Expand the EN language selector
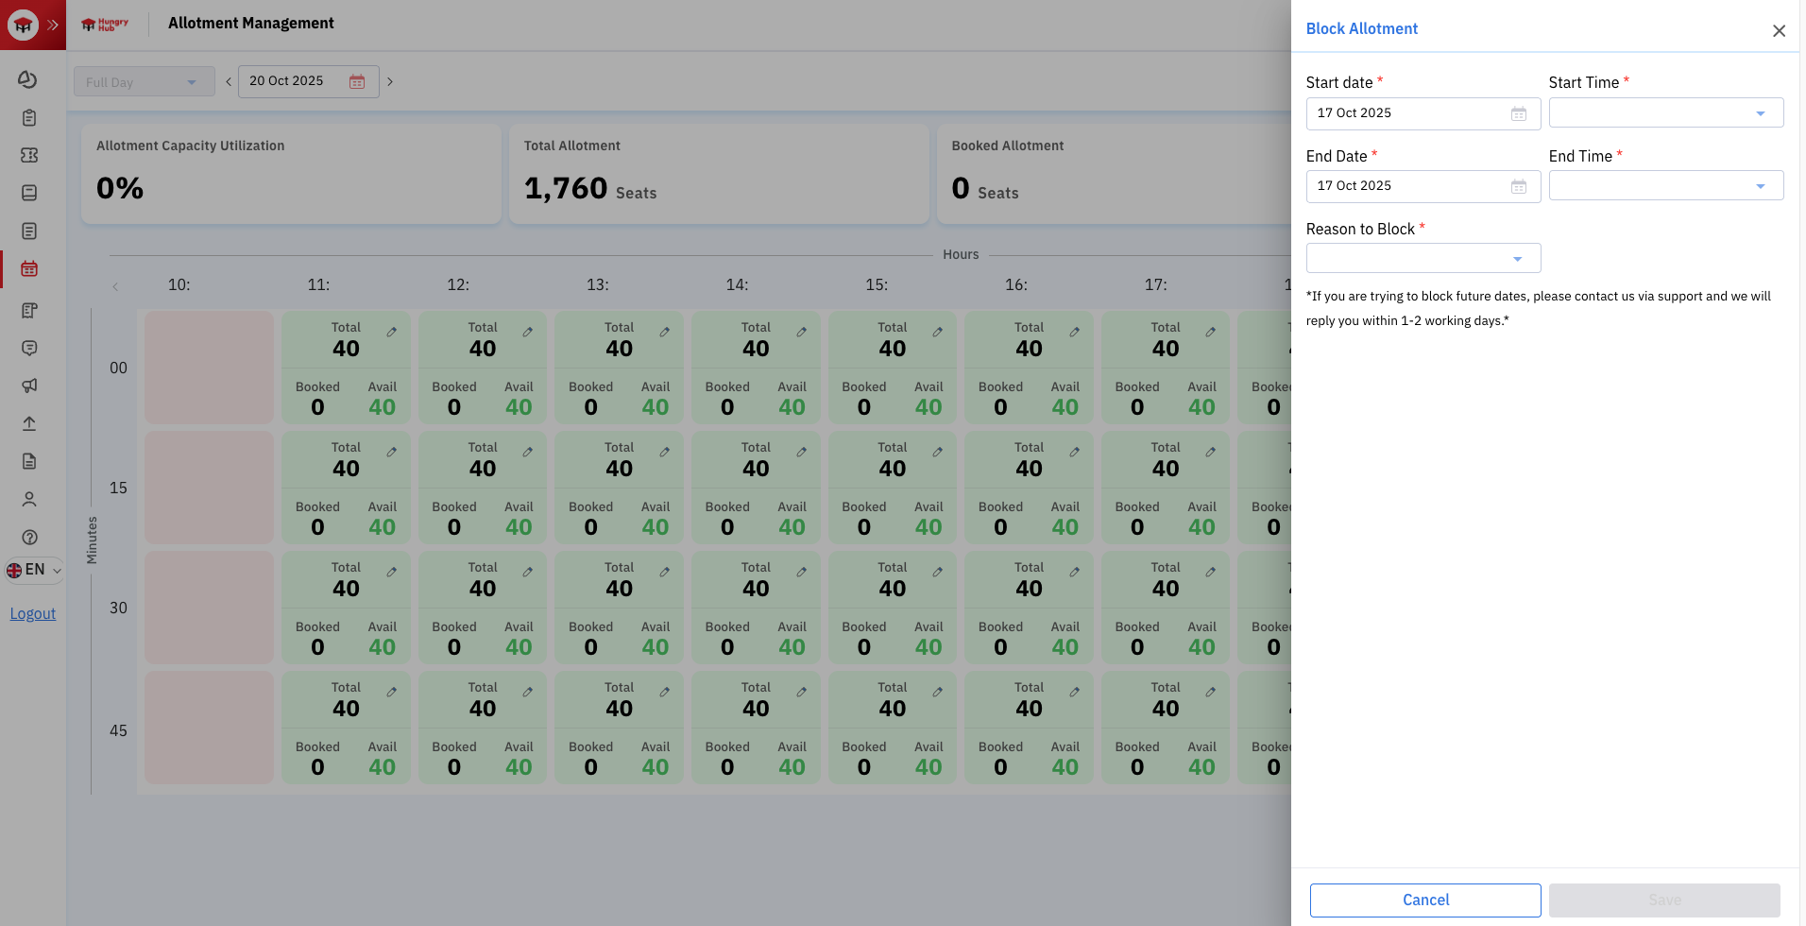Screen dimensions: 1806x926 tap(34, 570)
